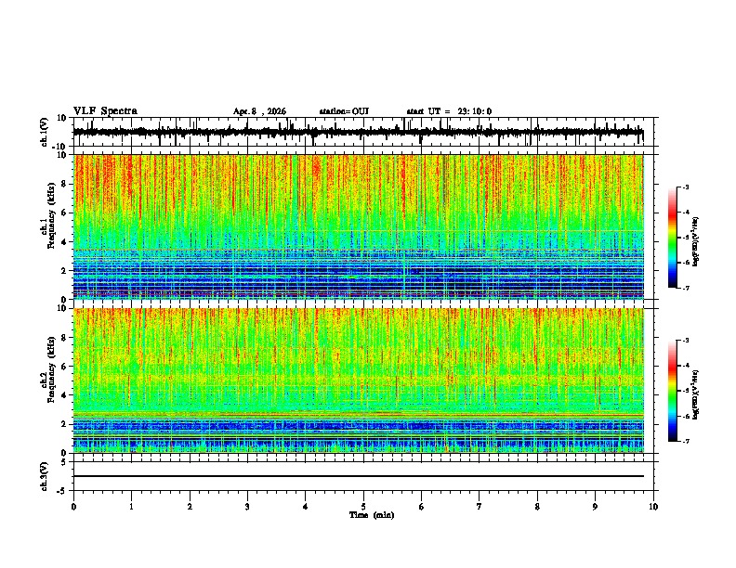Click the ch.1 "Frequency (kHz)" axis label
The height and width of the screenshot is (568, 736).
(x=51, y=215)
